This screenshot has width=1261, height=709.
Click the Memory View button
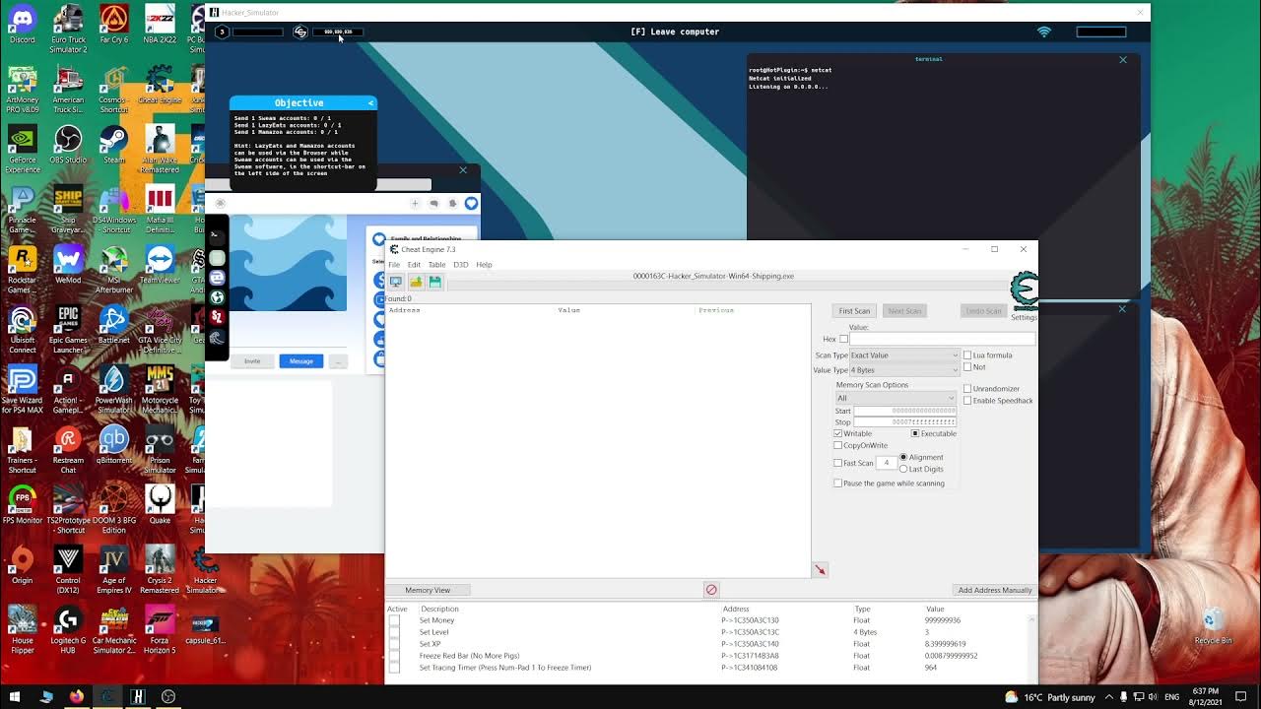(x=428, y=590)
